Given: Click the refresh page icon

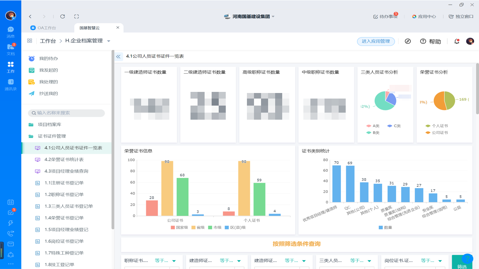Looking at the screenshot, I should coord(62,16).
